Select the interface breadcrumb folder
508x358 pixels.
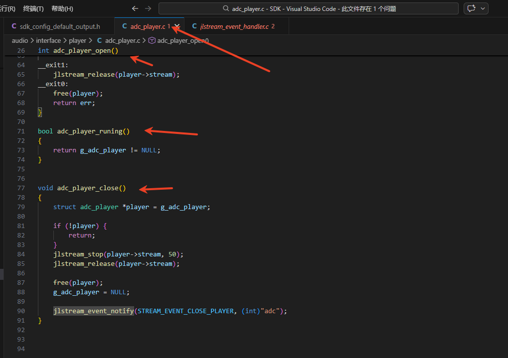(48, 40)
